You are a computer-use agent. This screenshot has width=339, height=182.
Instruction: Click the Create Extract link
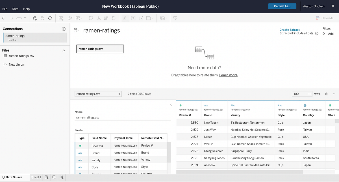pos(289,29)
